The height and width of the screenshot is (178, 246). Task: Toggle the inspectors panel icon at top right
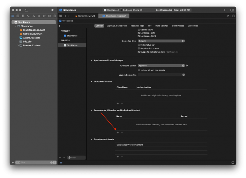click(x=232, y=10)
